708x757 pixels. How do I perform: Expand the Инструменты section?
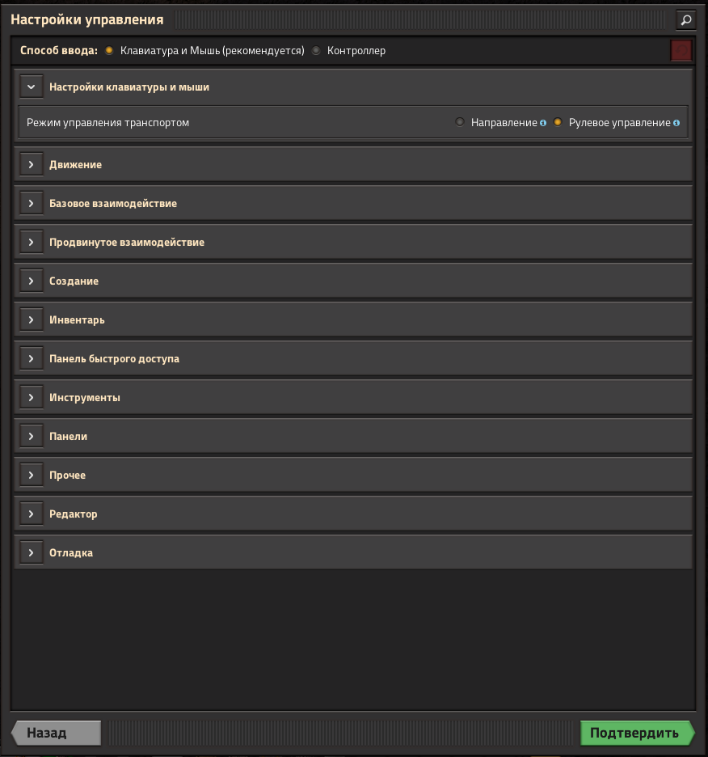coord(32,397)
